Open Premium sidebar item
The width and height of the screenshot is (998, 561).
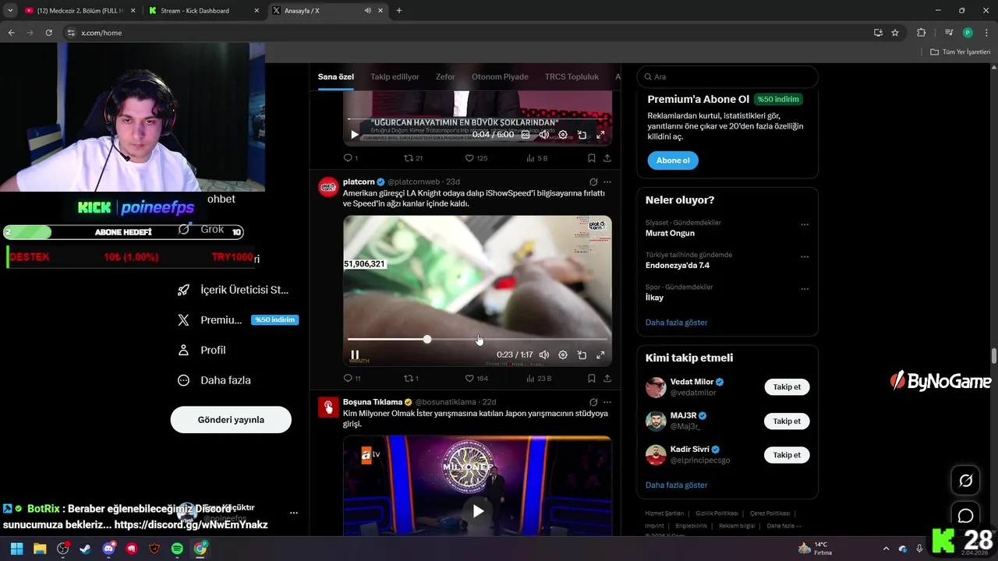pyautogui.click(x=237, y=319)
